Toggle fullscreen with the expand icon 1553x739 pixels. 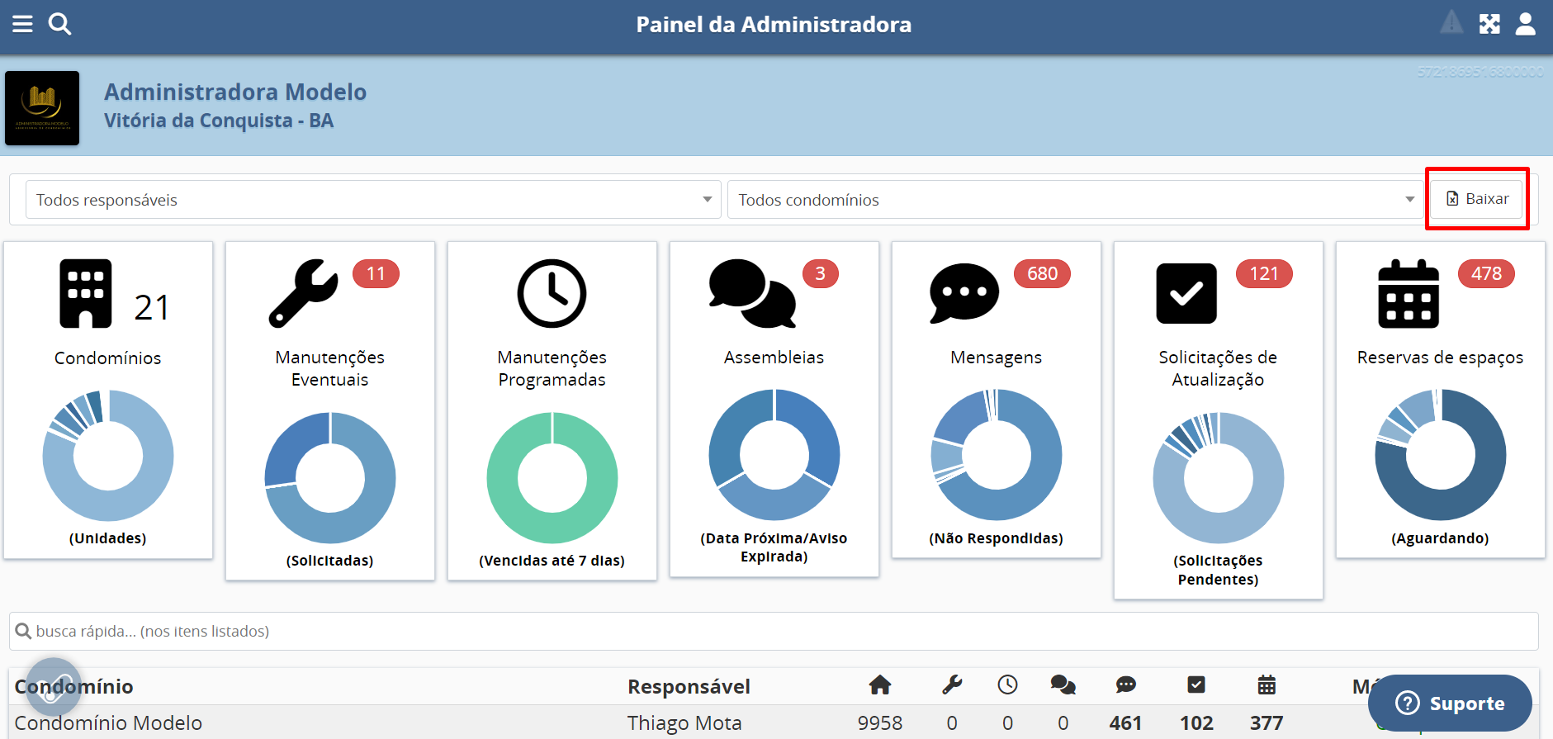(1489, 24)
